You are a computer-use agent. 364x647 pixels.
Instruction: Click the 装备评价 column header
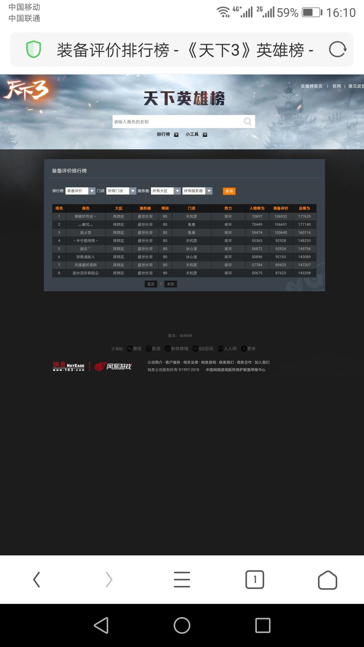point(281,208)
